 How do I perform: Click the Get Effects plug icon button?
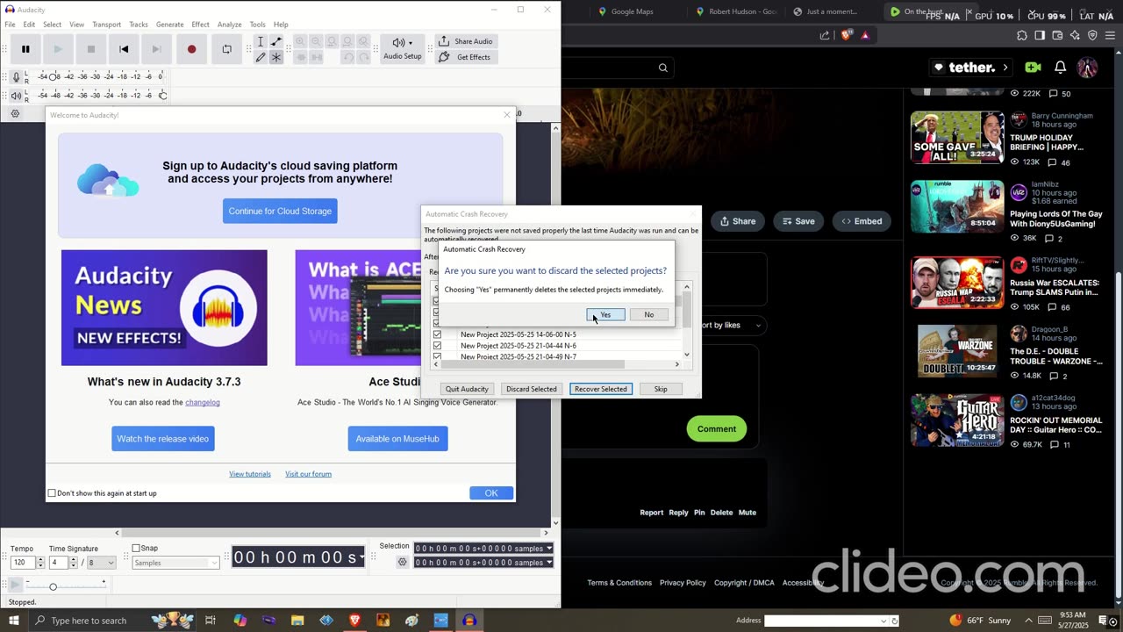tap(465, 57)
